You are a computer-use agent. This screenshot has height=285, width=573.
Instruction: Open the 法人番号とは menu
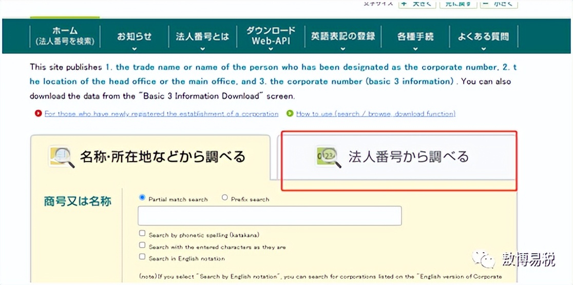[x=202, y=36]
